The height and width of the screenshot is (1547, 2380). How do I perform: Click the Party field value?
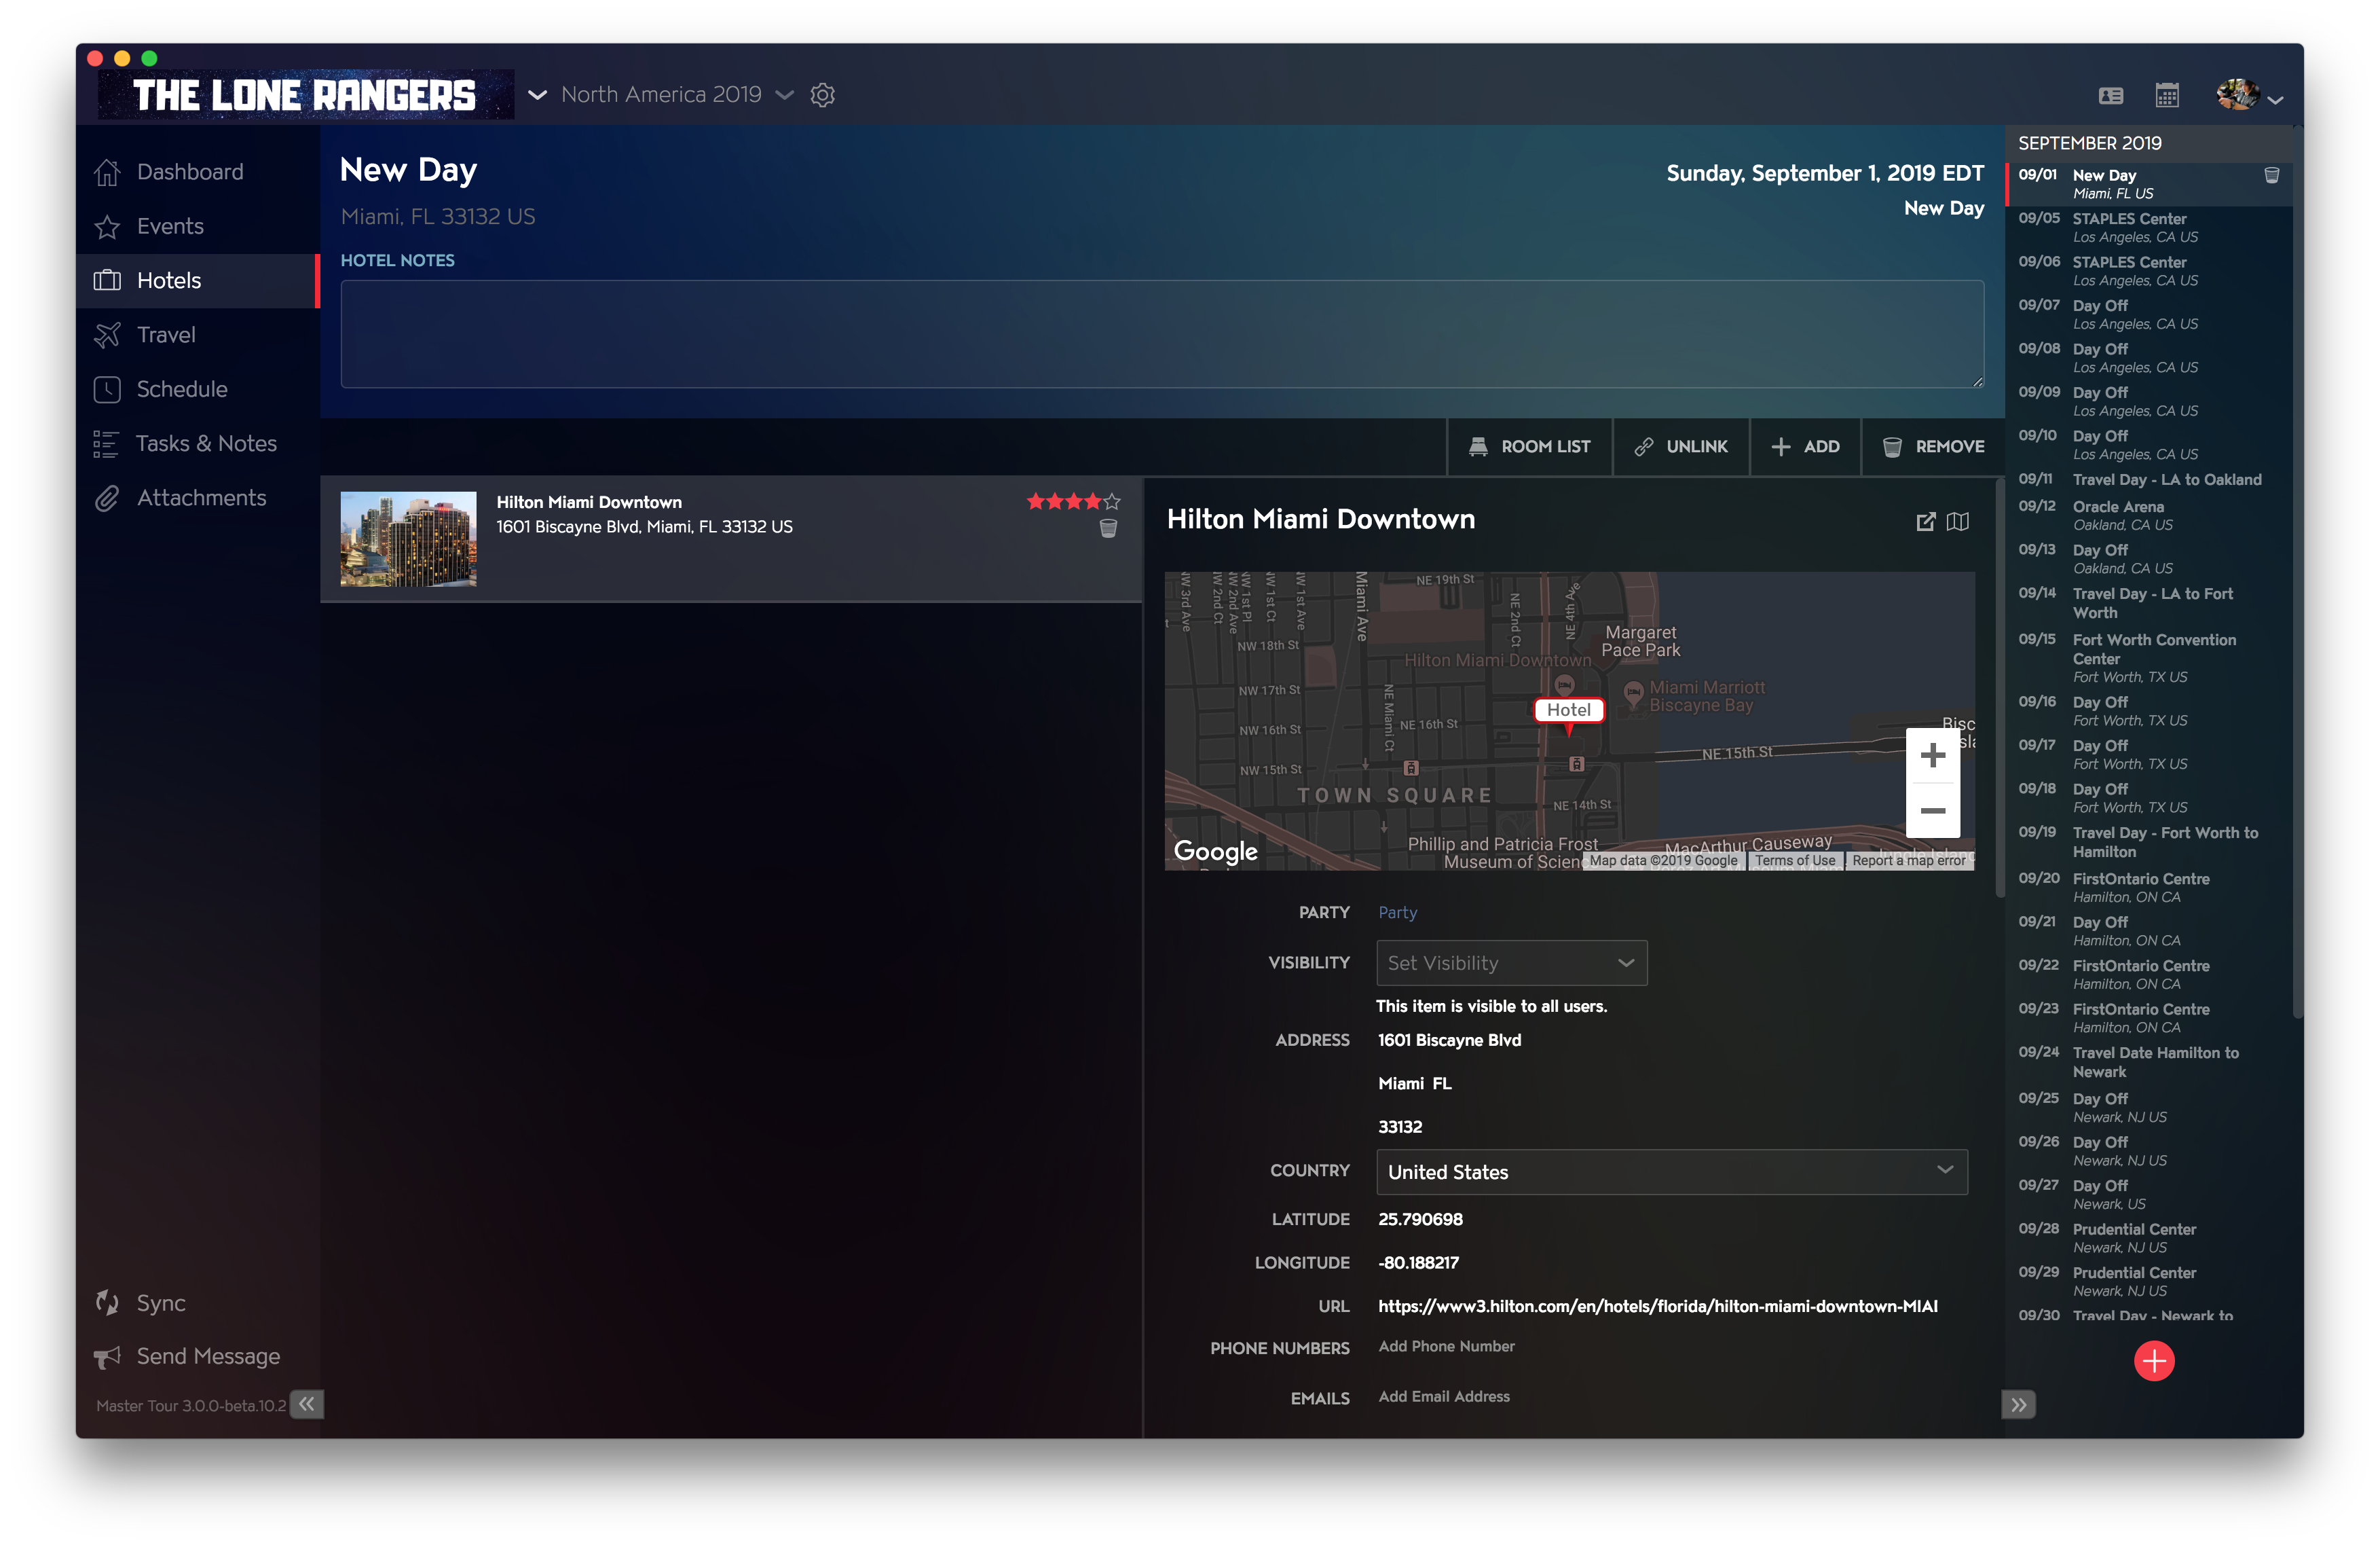tap(1397, 913)
